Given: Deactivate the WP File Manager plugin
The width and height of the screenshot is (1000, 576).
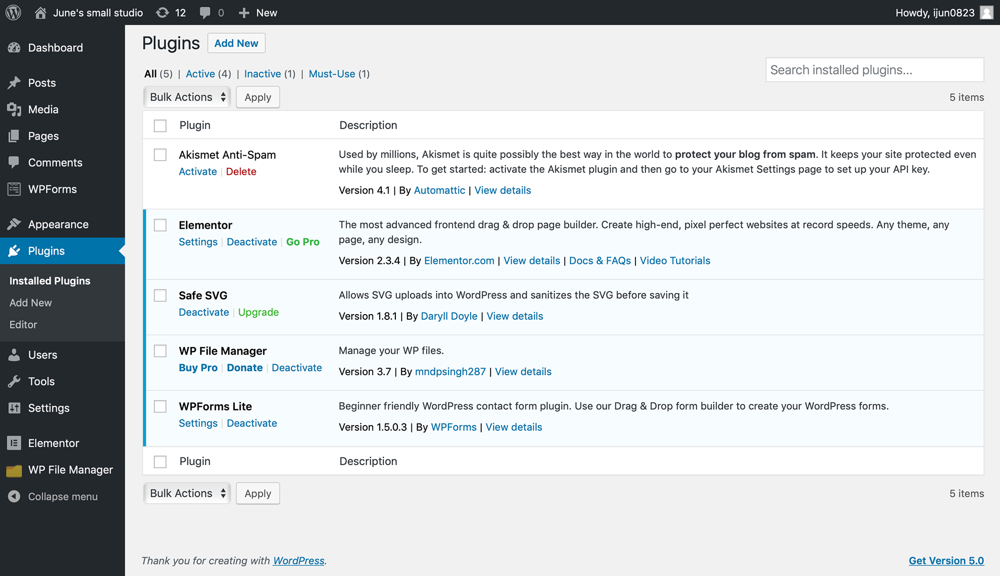Looking at the screenshot, I should pyautogui.click(x=297, y=368).
